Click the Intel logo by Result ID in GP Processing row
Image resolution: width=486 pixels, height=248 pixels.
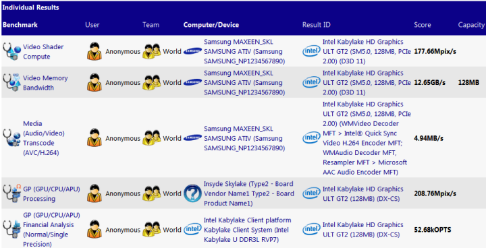(311, 193)
